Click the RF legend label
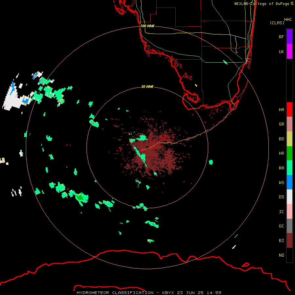 281,37
